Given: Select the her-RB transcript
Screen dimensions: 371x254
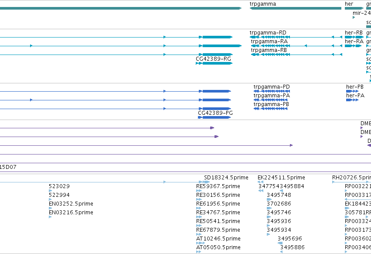Looking at the screenshot, I should [354, 37].
